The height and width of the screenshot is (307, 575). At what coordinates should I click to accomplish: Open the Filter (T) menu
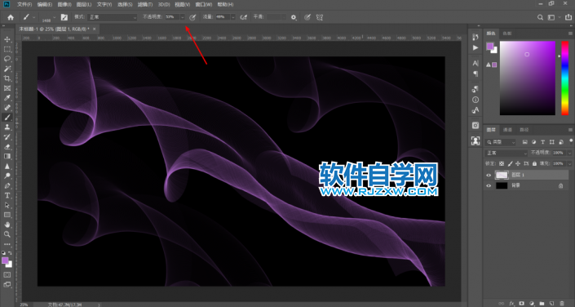tap(145, 5)
